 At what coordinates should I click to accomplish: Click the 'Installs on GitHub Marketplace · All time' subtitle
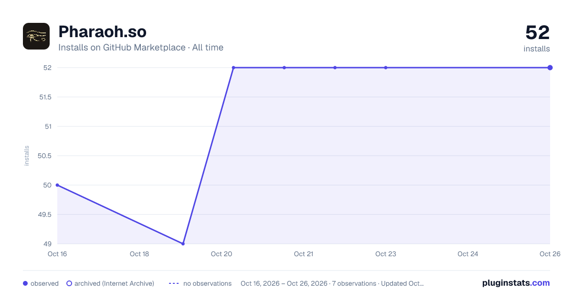point(141,48)
